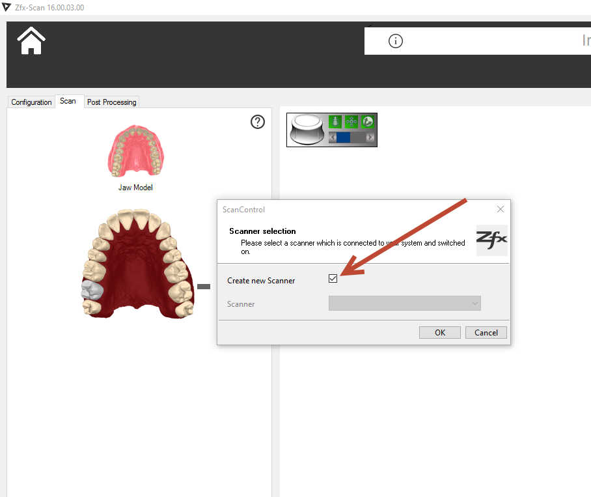Viewport: 591px width, 497px height.
Task: Click the green rotate sphere icon
Action: tap(368, 121)
